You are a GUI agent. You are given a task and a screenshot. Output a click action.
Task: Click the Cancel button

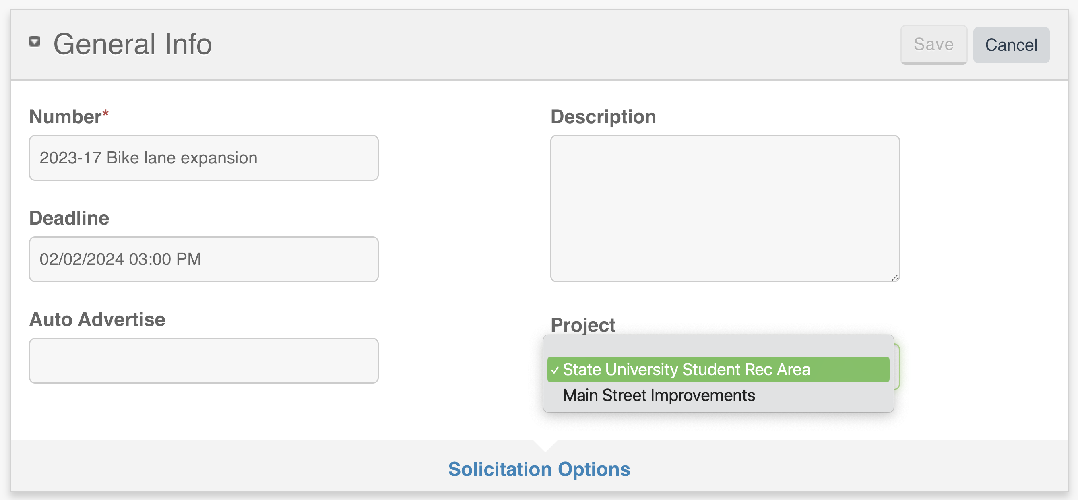pyautogui.click(x=1012, y=45)
